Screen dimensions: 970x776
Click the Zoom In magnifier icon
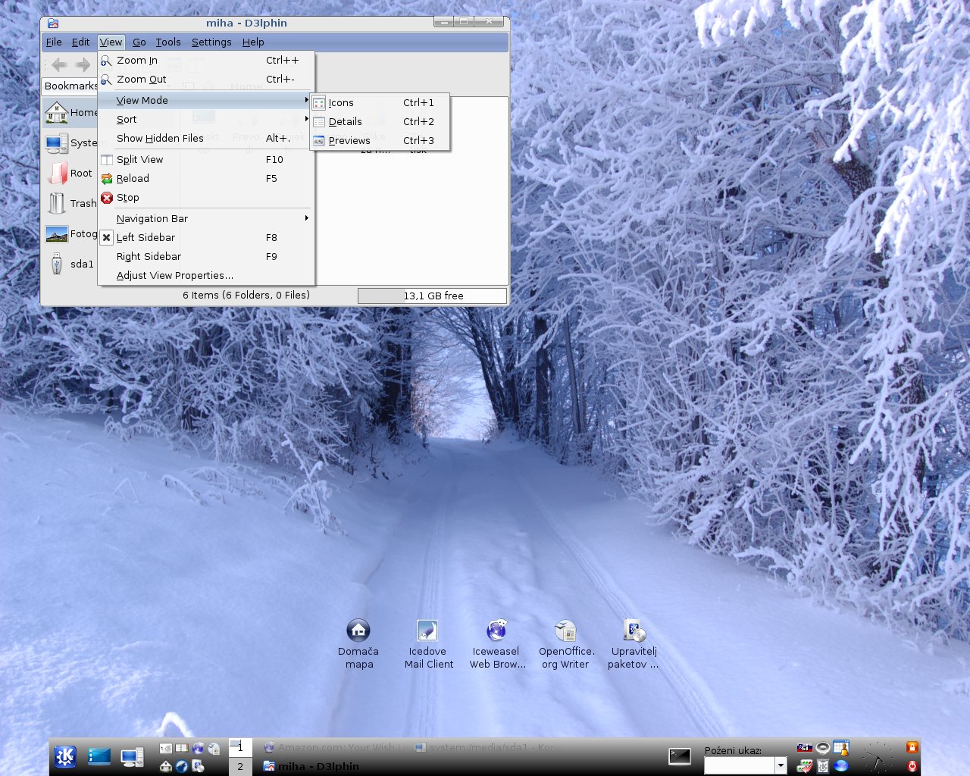(x=107, y=61)
